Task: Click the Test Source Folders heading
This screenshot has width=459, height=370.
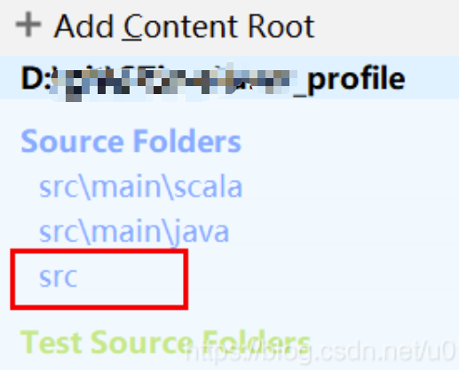Action: [165, 342]
